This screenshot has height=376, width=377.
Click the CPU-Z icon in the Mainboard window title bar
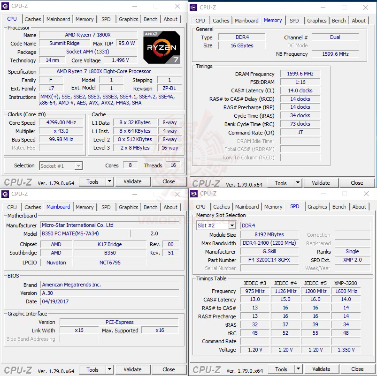point(5,194)
